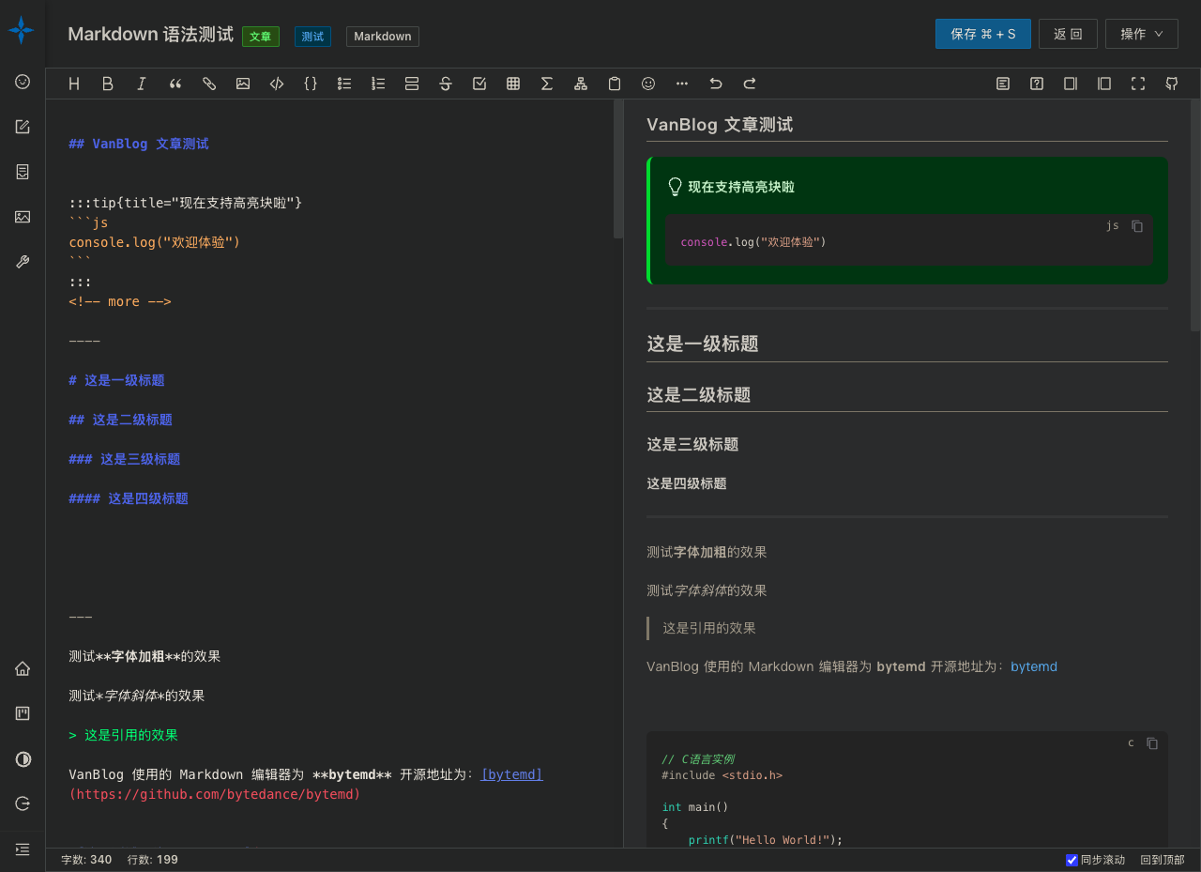Open the site settings wrench in the sidebar
This screenshot has height=872, width=1201.
23,262
